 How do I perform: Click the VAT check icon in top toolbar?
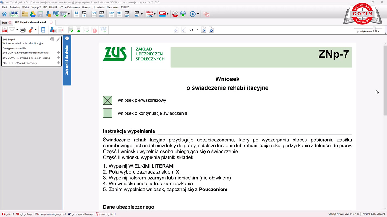(56, 14)
